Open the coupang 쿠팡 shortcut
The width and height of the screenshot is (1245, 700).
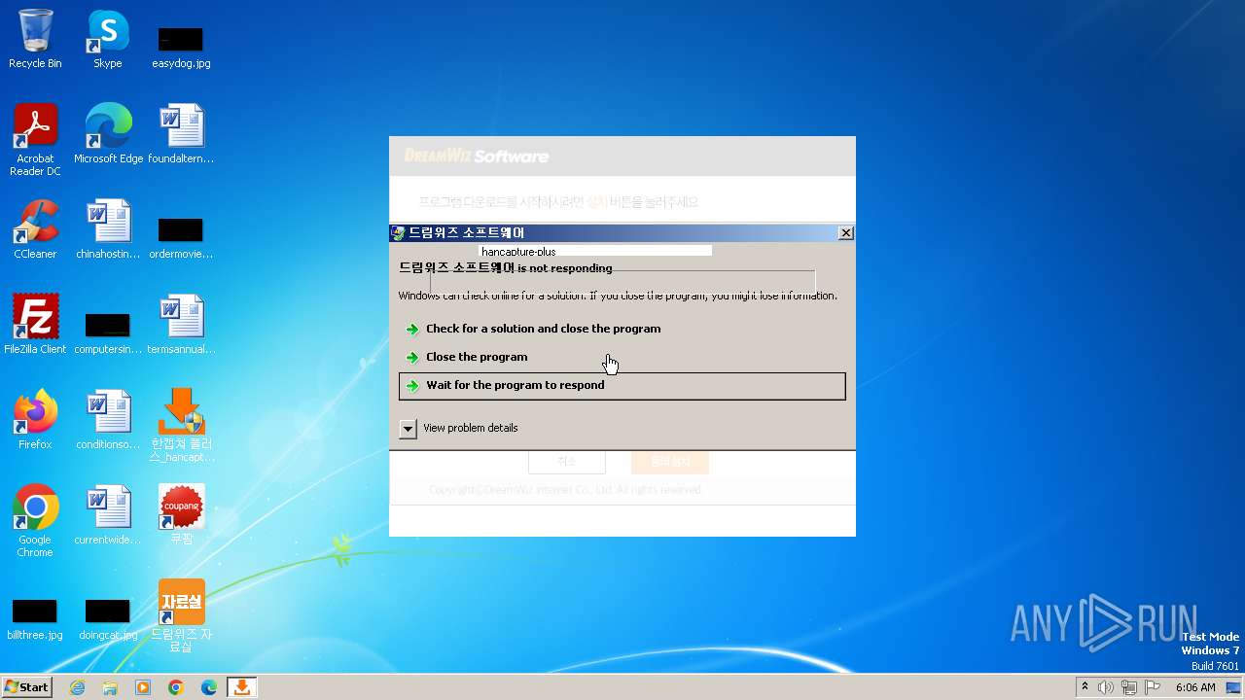182,514
